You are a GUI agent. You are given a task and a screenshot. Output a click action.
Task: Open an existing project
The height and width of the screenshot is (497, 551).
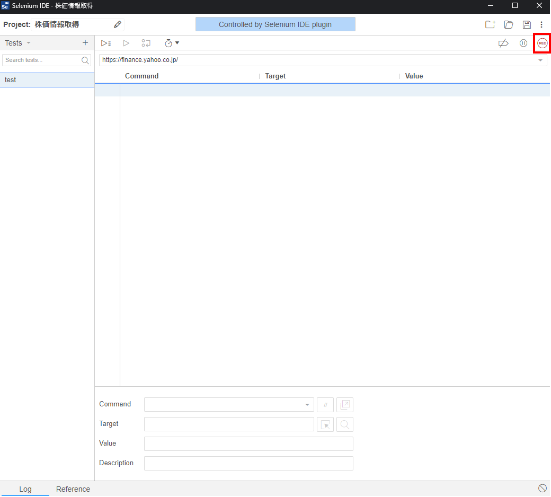tap(509, 24)
